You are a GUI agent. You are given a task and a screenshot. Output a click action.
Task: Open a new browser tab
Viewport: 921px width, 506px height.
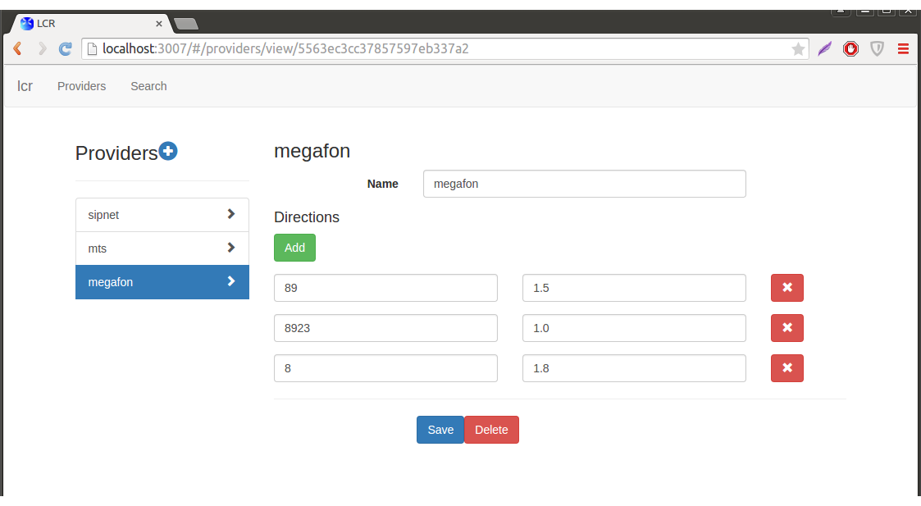coord(186,24)
